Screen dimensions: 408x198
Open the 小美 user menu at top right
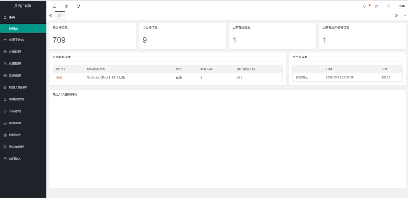(x=401, y=6)
